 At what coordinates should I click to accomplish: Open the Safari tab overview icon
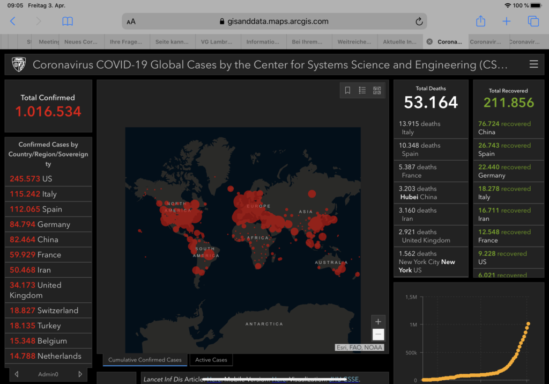point(533,21)
